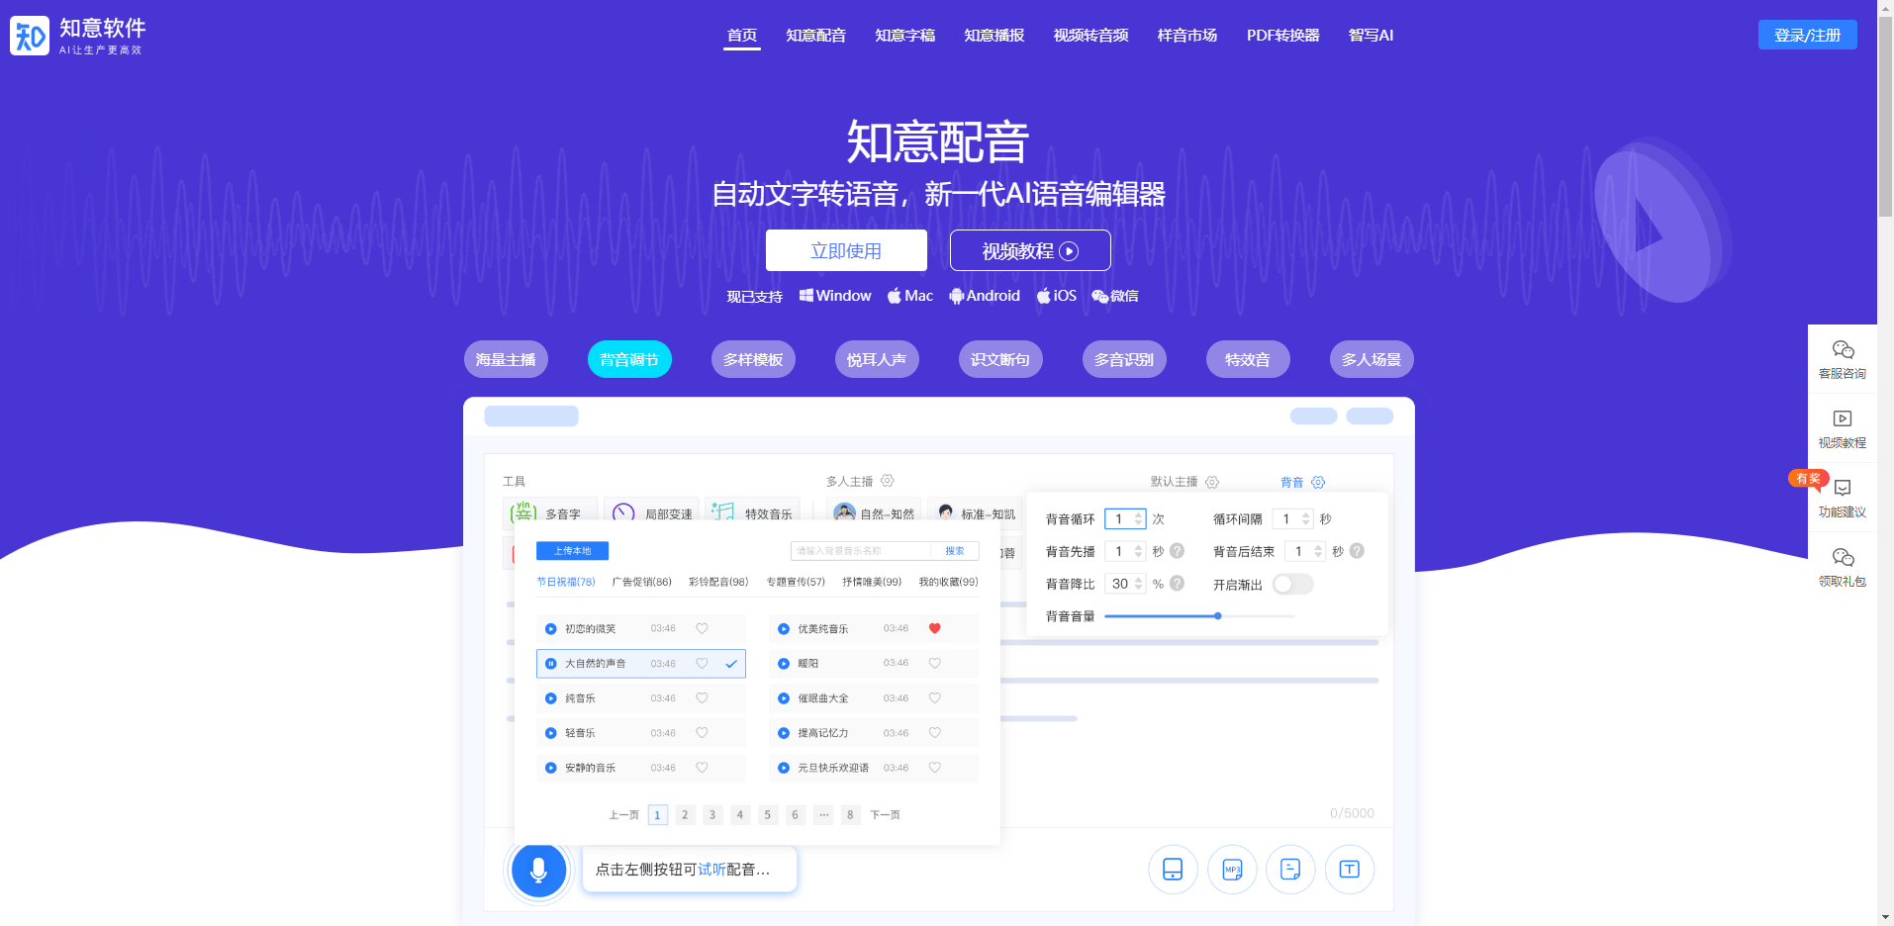Click the text T icon at bottom right
Image resolution: width=1894 pixels, height=926 pixels.
(x=1350, y=870)
